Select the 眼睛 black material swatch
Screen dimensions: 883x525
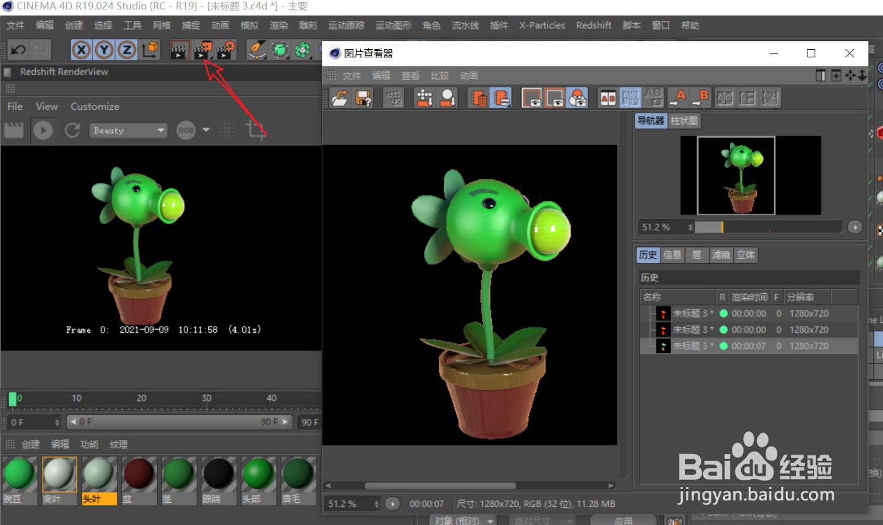tap(219, 480)
